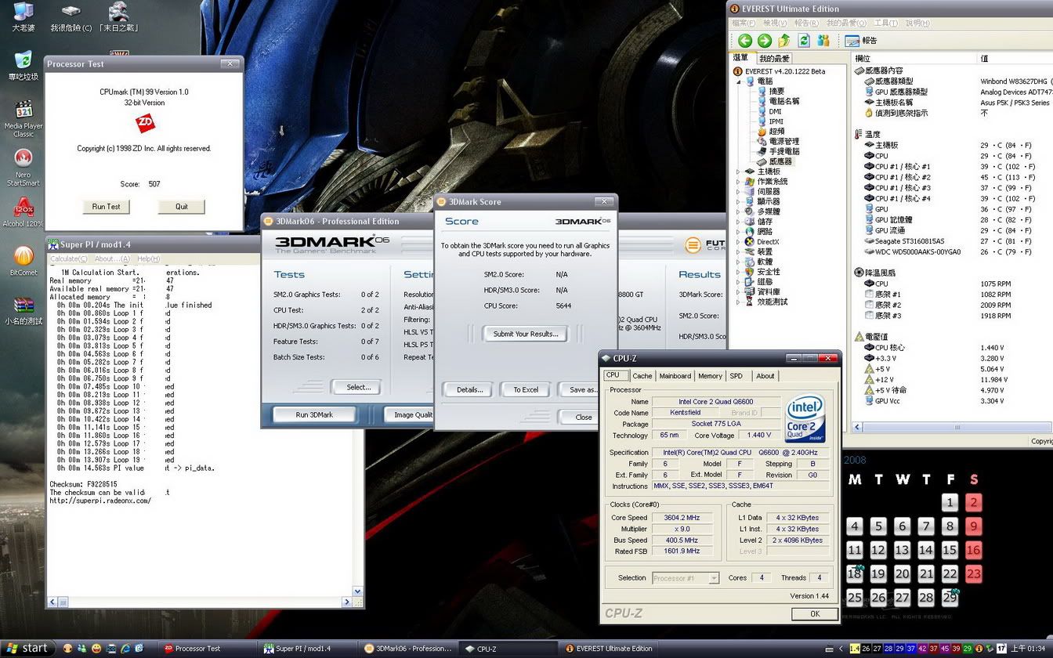This screenshot has height=658, width=1053.
Task: Switch to CPU-Z Mainboard tab
Action: (x=675, y=376)
